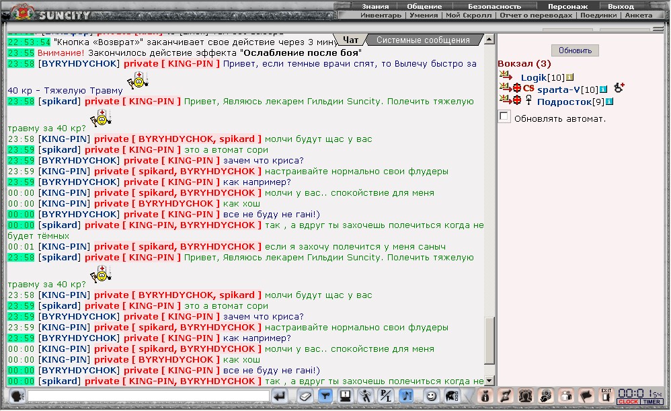Select player name sparta-V
The height and width of the screenshot is (411, 671).
pos(559,89)
